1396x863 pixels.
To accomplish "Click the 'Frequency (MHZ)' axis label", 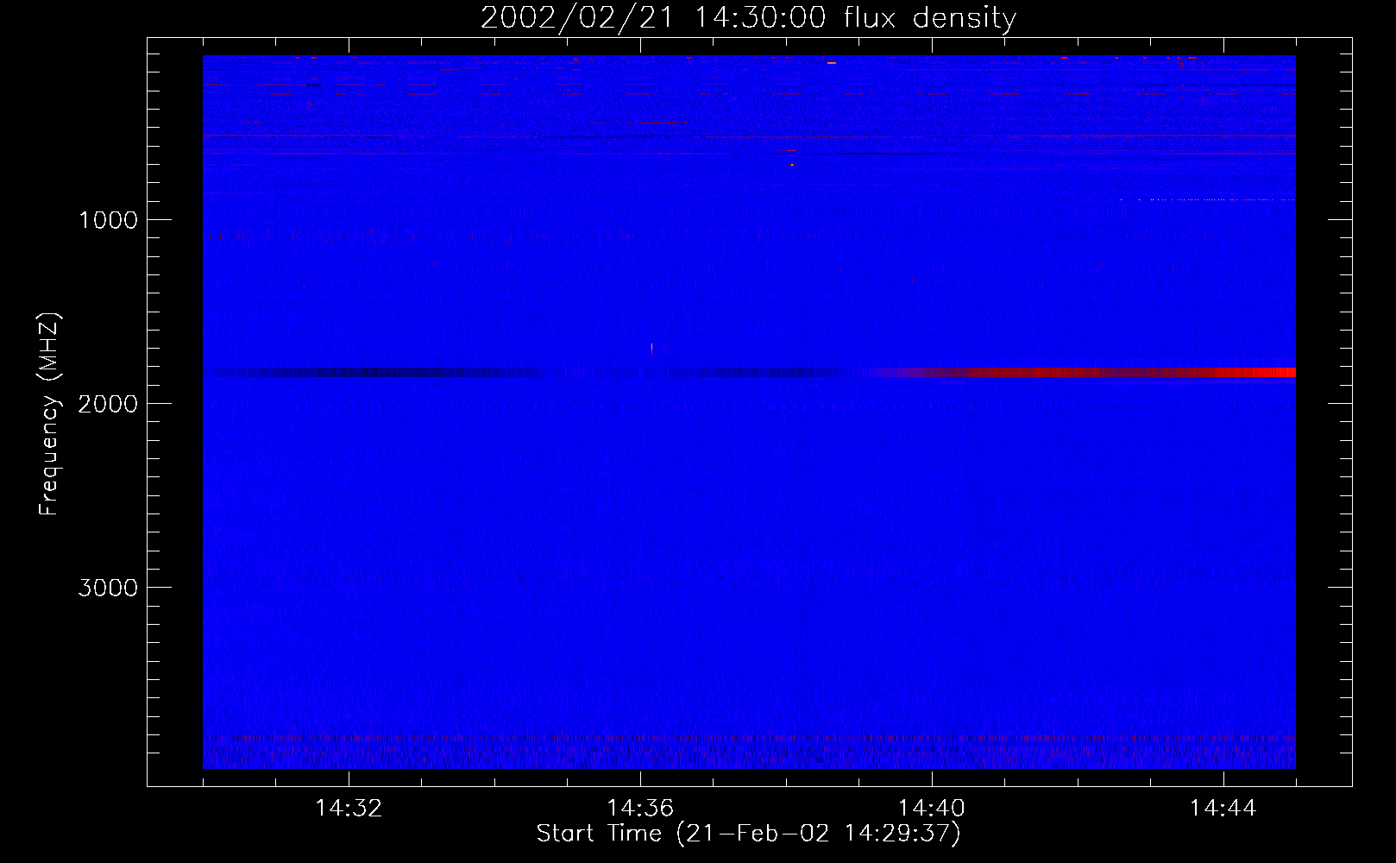I will pos(50,414).
